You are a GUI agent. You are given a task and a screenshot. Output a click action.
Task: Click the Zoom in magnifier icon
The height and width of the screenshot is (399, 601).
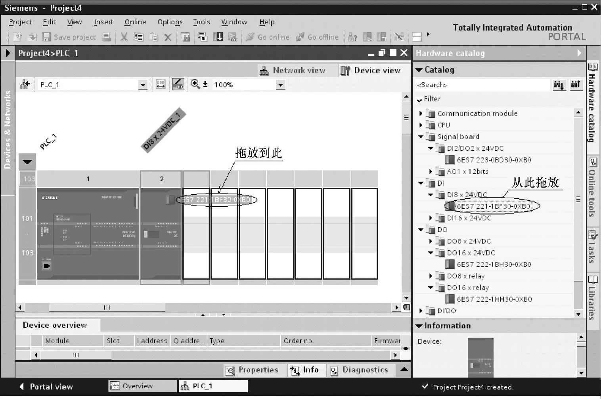(195, 84)
